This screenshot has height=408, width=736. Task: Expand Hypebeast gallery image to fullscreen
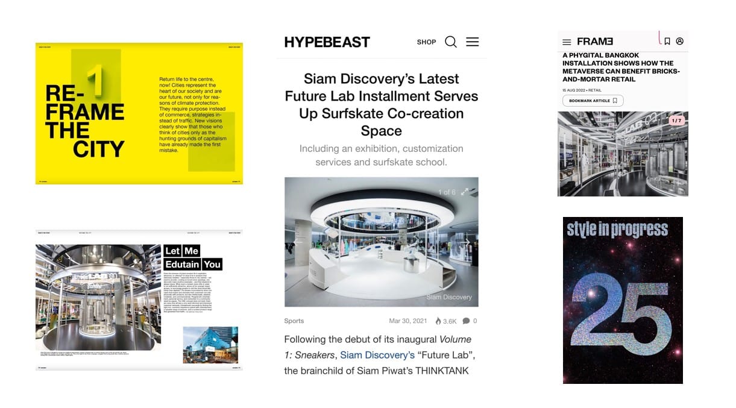[465, 192]
